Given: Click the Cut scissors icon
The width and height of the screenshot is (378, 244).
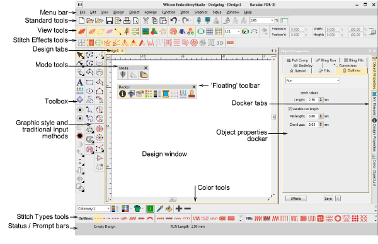Looking at the screenshot, I should [x=146, y=21].
